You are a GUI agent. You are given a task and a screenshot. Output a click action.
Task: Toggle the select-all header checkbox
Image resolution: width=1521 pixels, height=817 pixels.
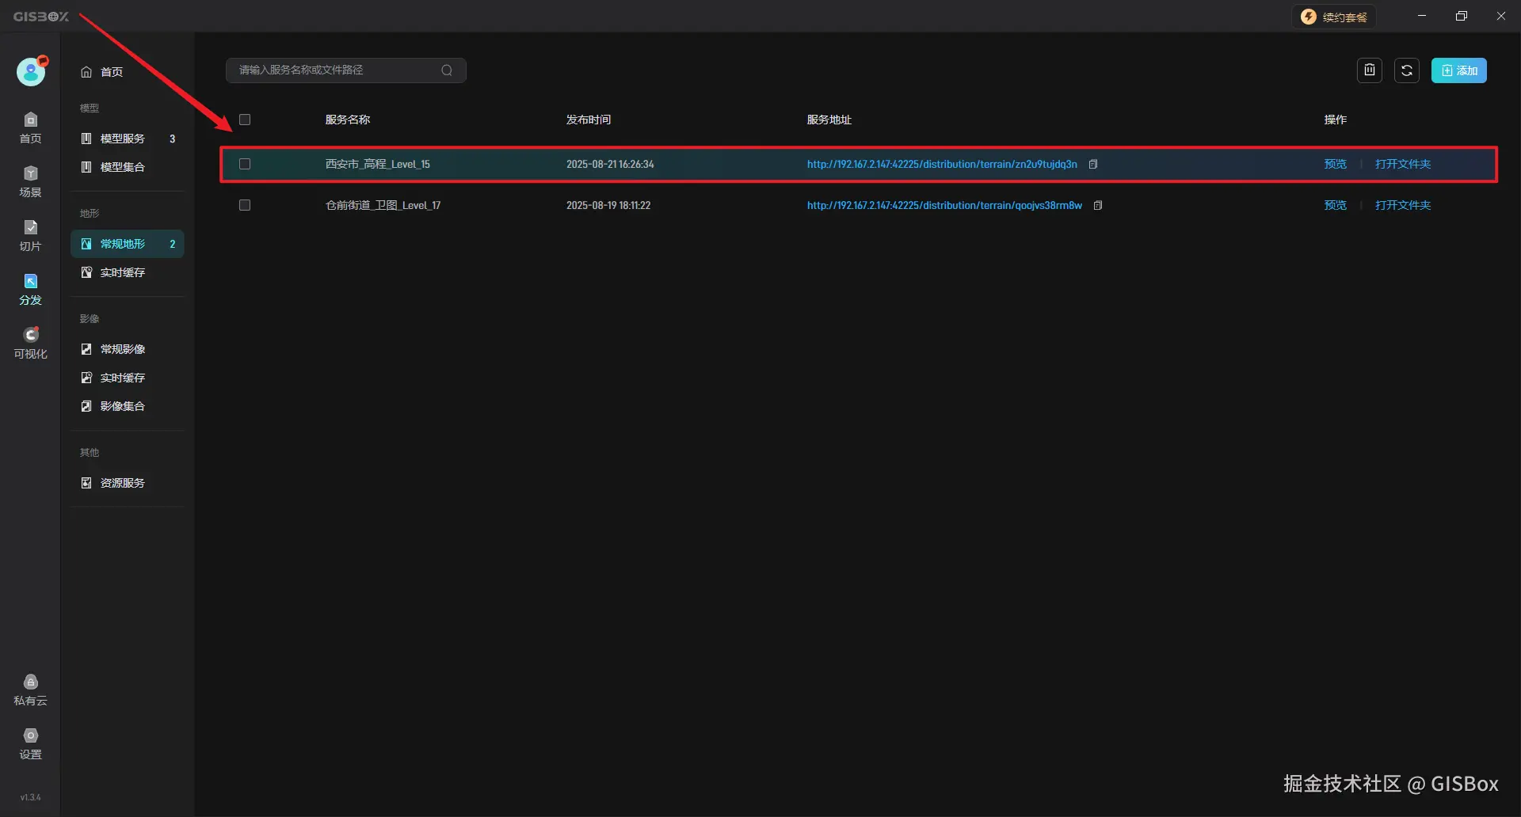click(245, 120)
